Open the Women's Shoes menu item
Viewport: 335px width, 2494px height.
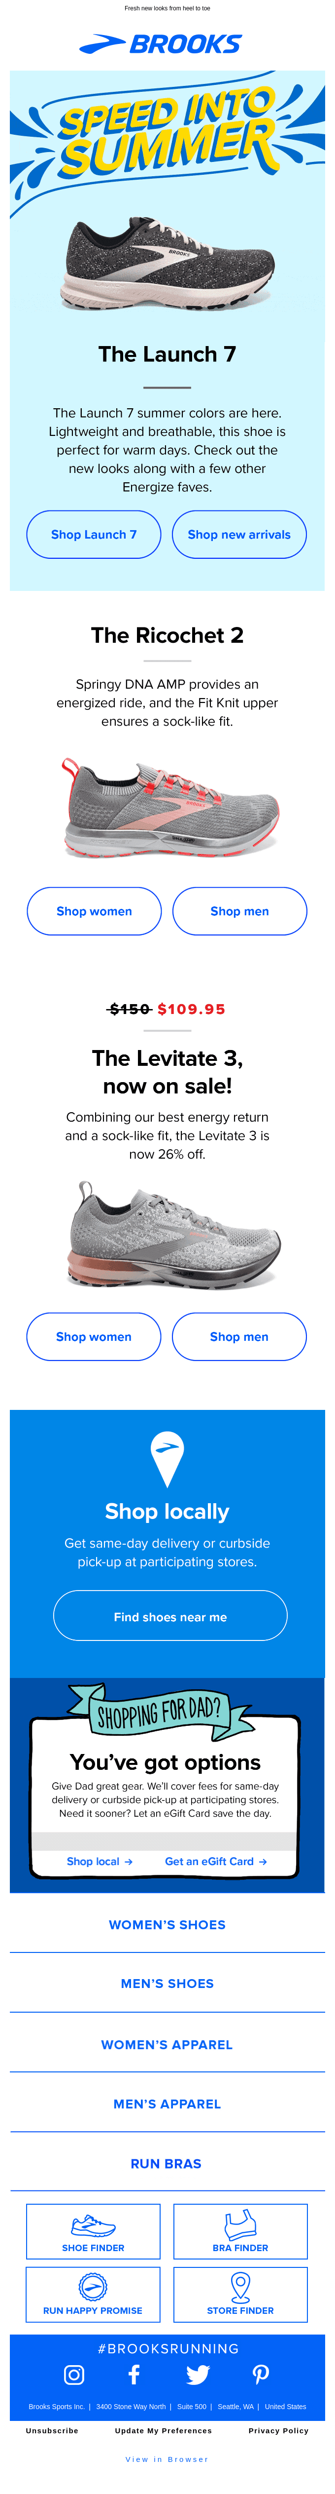coord(167,1925)
